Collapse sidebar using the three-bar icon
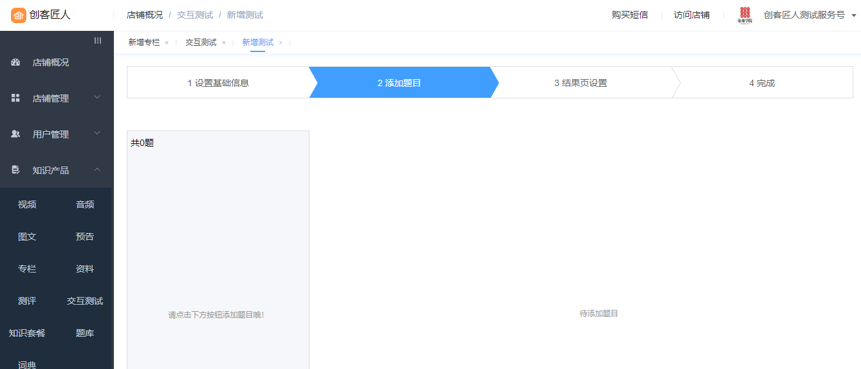This screenshot has height=369, width=861. 98,40
